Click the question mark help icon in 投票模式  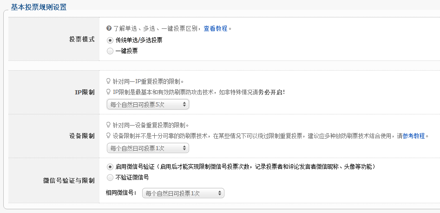coord(109,28)
